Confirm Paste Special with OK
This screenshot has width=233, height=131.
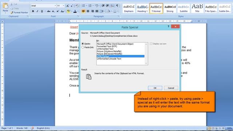[155, 88]
